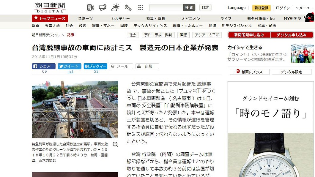This screenshot has height=177, width=315.
Task: Click the 朝日新聞デジタル breadcrumb link
Action: 46,35
